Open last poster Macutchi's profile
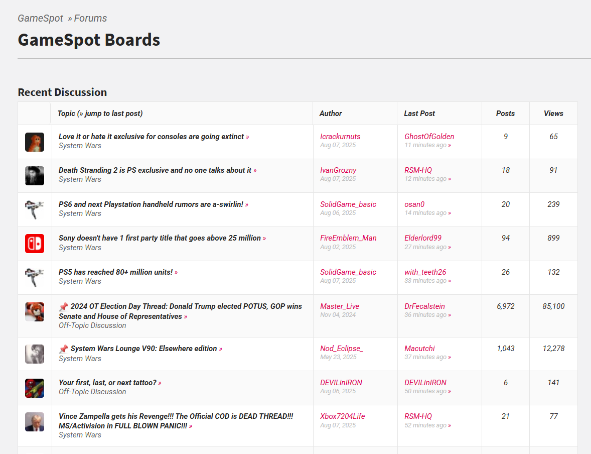This screenshot has width=591, height=454. coord(419,349)
